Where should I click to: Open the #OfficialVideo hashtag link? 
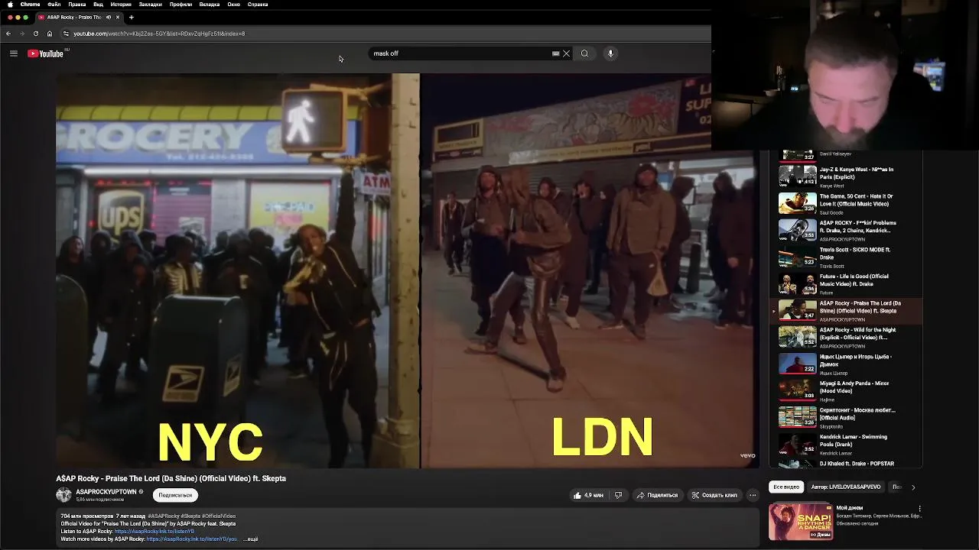click(x=220, y=516)
